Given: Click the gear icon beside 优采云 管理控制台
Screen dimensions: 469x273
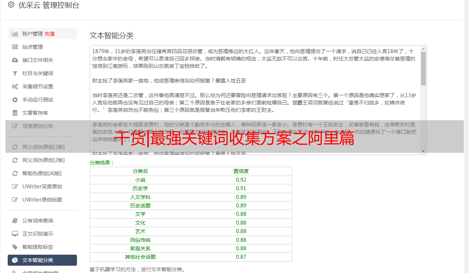Looking at the screenshot, I should tap(11, 5).
